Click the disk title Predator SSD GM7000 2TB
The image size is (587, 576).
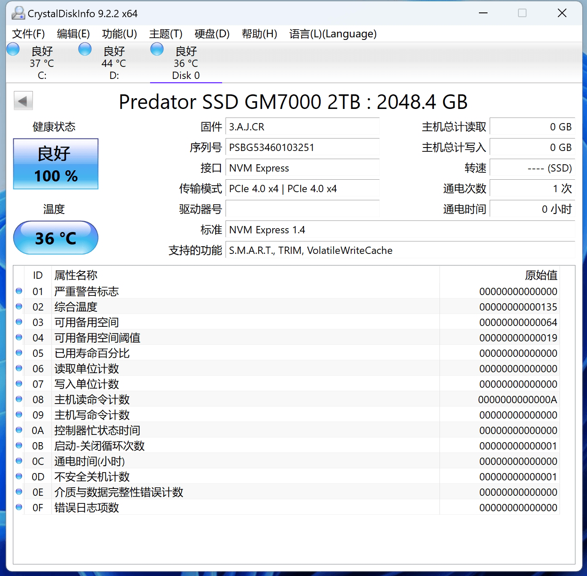pyautogui.click(x=293, y=102)
